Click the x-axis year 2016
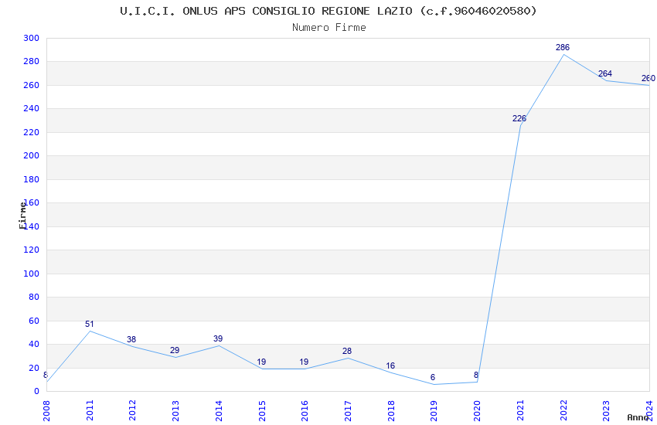657x425 pixels. [305, 410]
